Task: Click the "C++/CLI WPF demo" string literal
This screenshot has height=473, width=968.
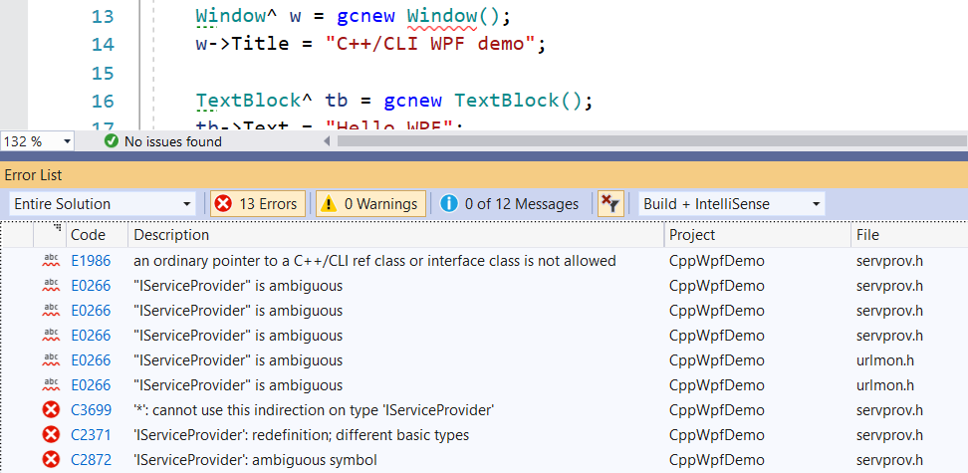Action: pos(429,45)
